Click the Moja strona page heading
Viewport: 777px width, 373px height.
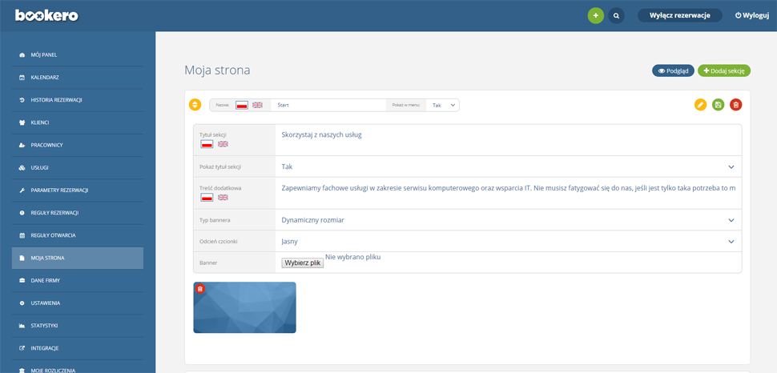(x=217, y=70)
